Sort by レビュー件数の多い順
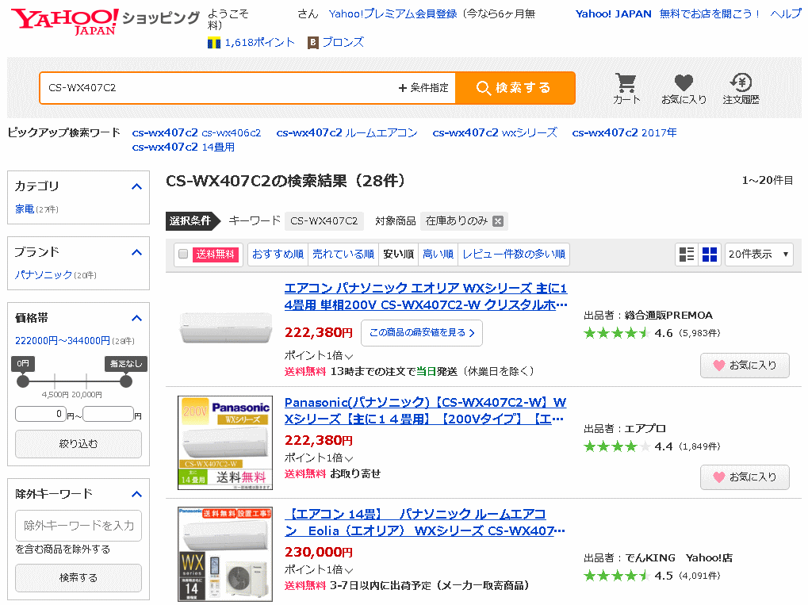Screen dimensions: 808x605 click(x=514, y=254)
